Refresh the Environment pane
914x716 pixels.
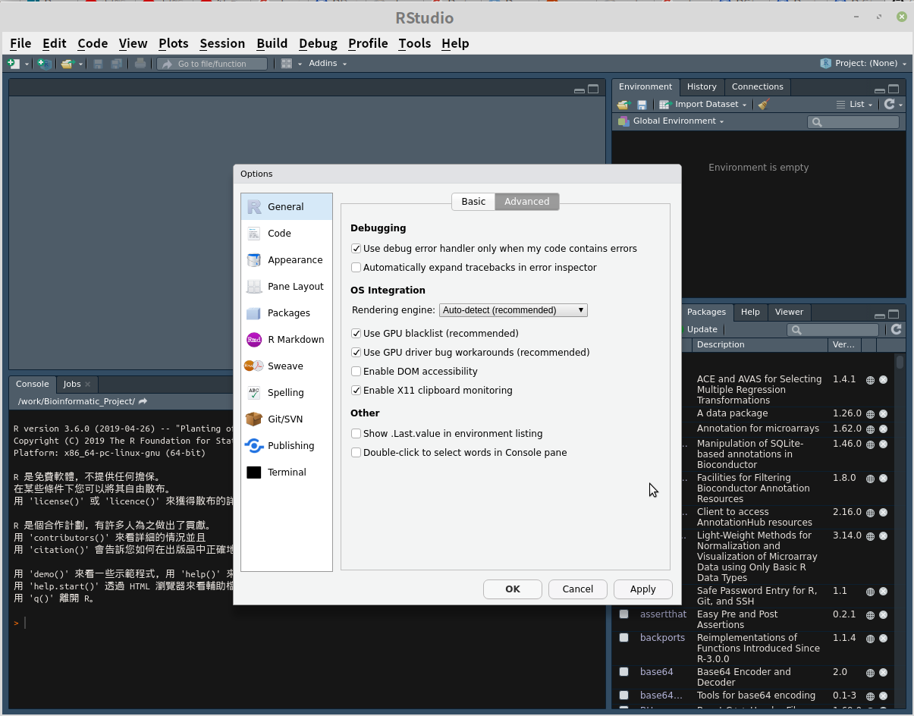(x=890, y=104)
